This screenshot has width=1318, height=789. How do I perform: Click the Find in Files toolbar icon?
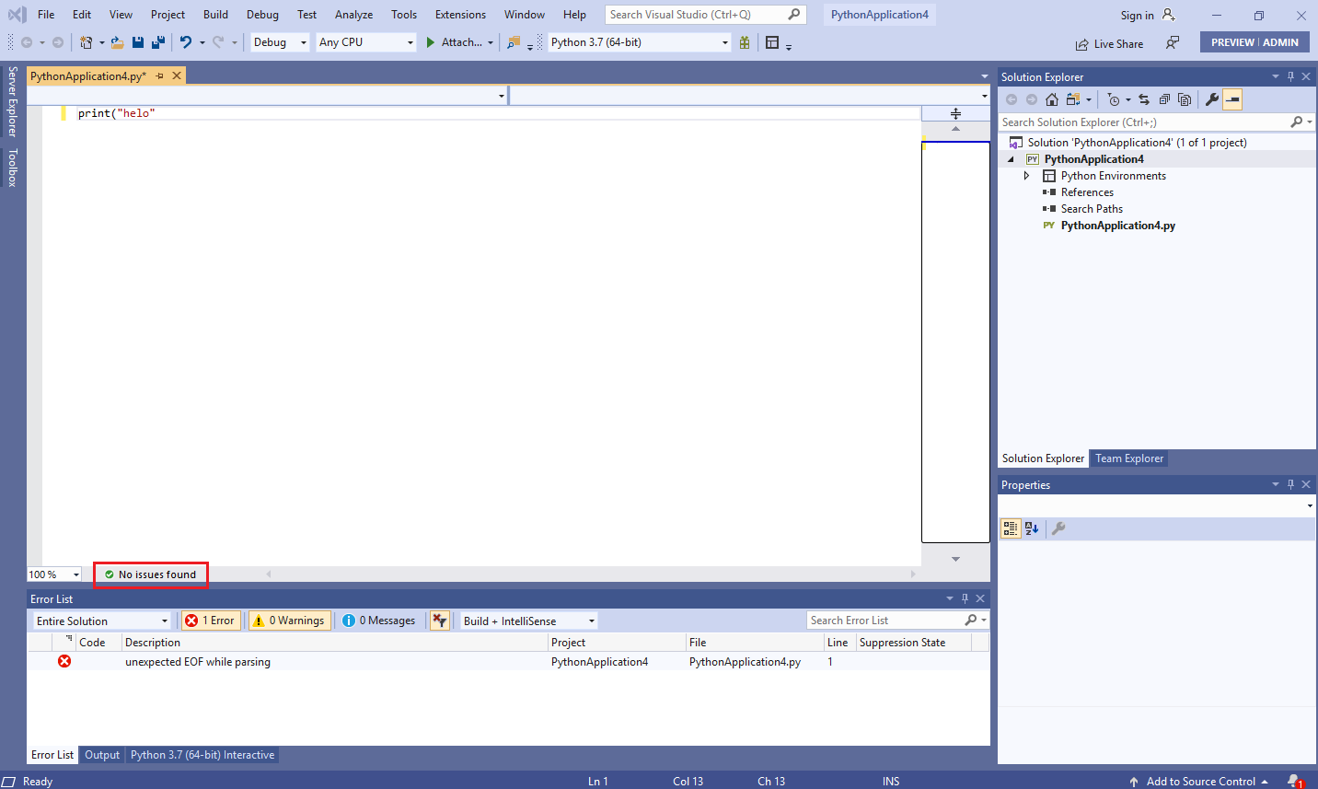[x=514, y=42]
